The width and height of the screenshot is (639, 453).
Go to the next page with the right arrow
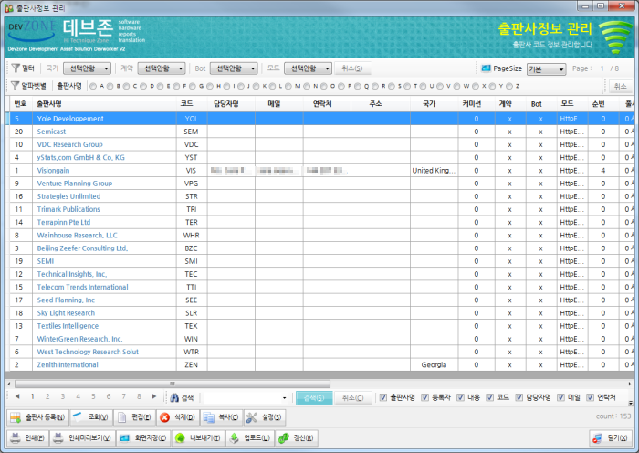tap(154, 396)
